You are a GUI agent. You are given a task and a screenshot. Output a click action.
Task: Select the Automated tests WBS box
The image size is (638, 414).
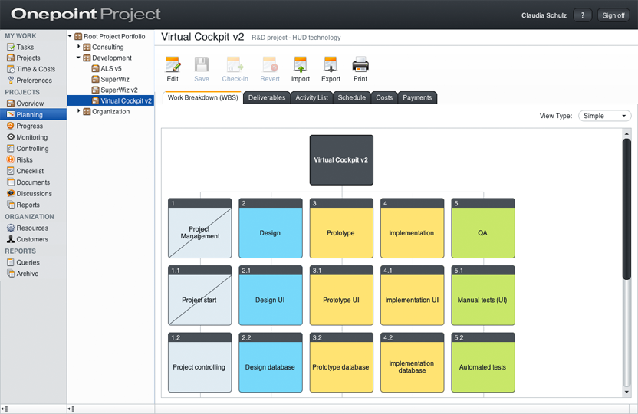(483, 363)
